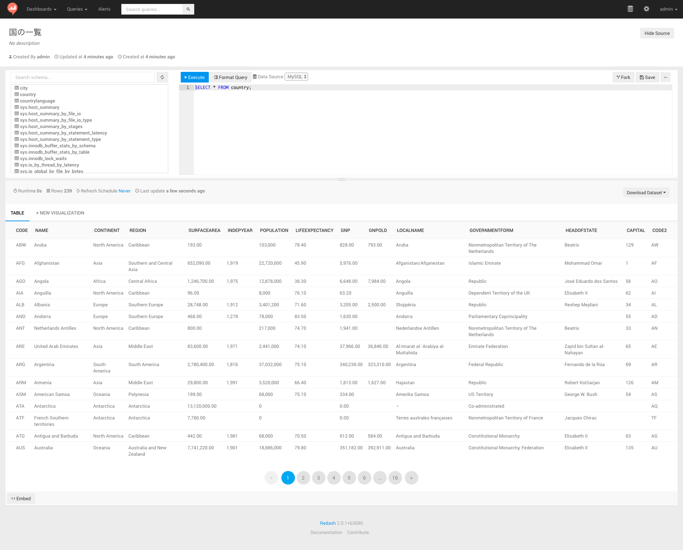
Task: Switch to the New Visualization tab
Action: (x=60, y=213)
